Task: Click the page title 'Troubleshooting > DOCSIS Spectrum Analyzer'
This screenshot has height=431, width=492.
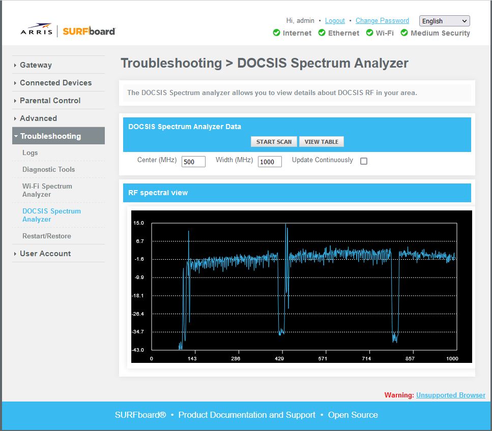Action: point(265,63)
